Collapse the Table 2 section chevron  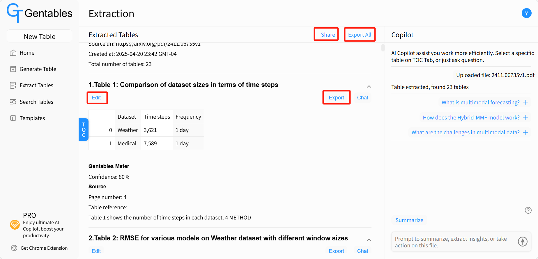[x=369, y=240]
